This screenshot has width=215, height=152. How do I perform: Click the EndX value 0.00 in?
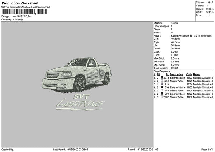pos(175,52)
